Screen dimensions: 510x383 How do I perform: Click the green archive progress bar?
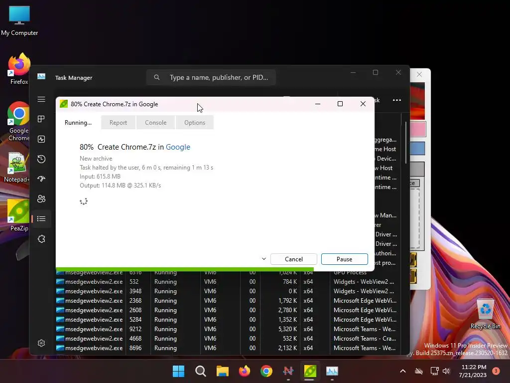[x=185, y=269]
